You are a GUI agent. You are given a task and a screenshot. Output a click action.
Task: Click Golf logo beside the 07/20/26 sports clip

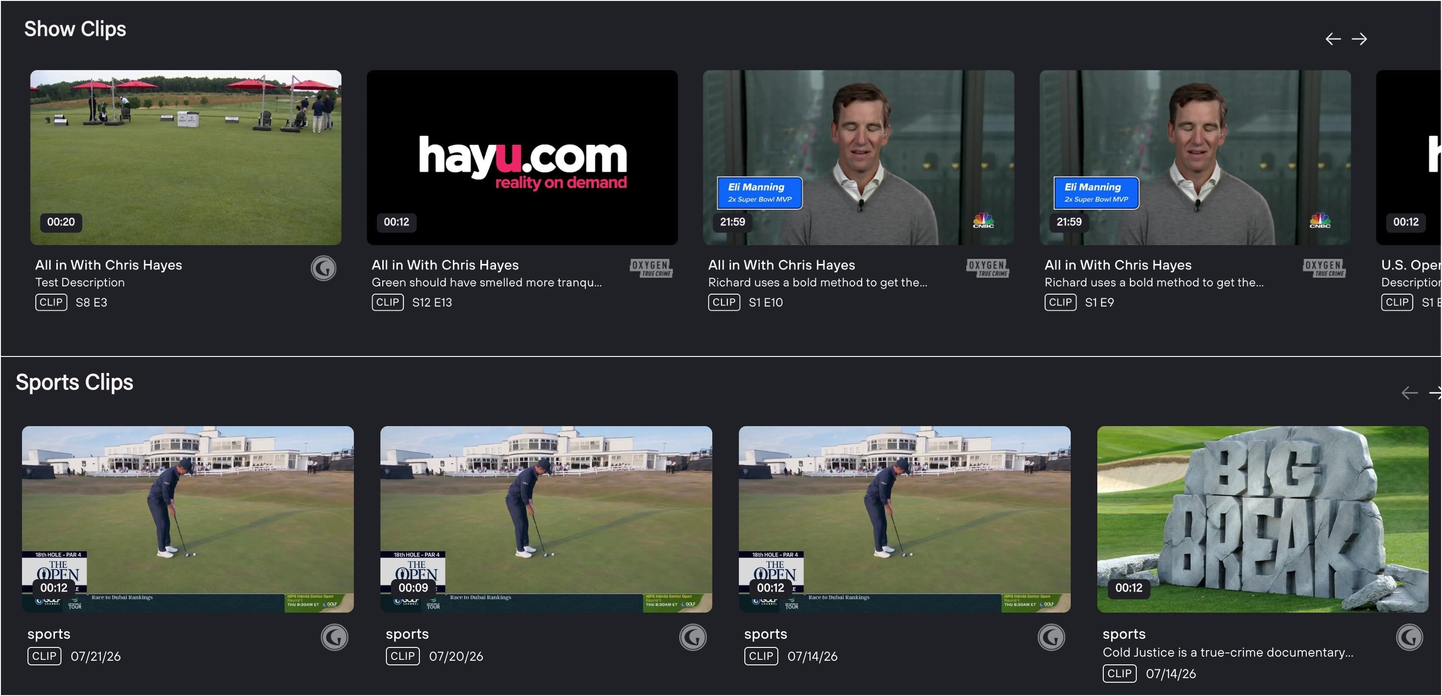tap(693, 637)
